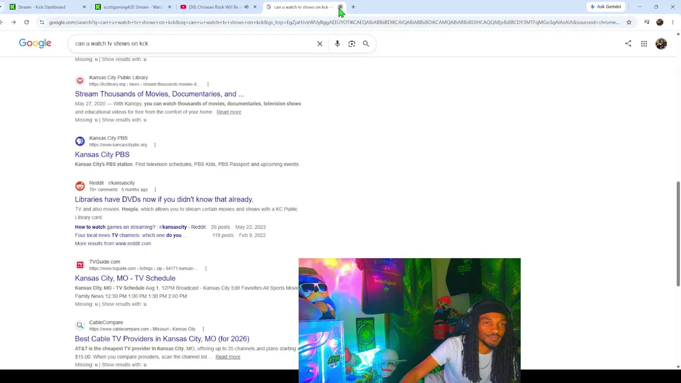Show results with 'u' under the Kansas City Public Library result
The width and height of the screenshot is (681, 383).
click(x=124, y=120)
